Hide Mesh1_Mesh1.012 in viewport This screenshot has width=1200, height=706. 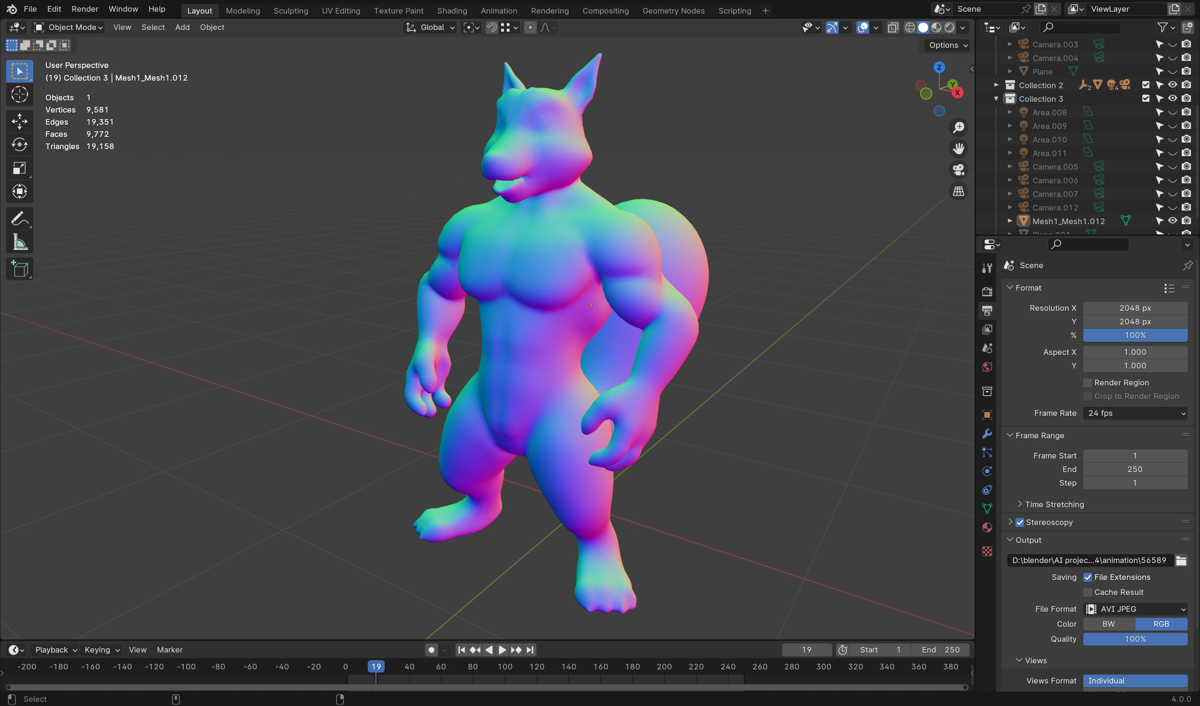point(1173,221)
